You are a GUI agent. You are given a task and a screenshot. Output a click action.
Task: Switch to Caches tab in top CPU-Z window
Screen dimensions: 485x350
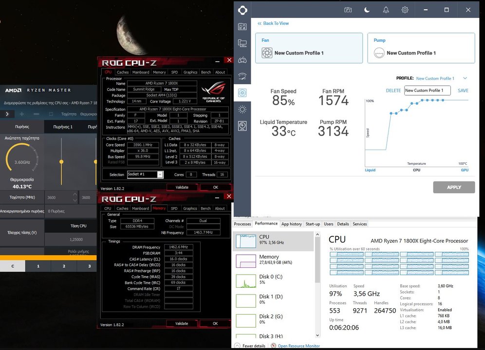[x=123, y=72]
